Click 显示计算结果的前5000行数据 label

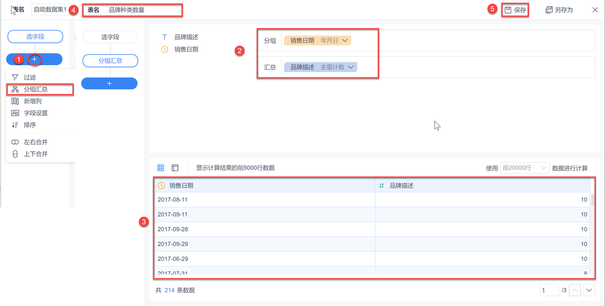coord(235,168)
